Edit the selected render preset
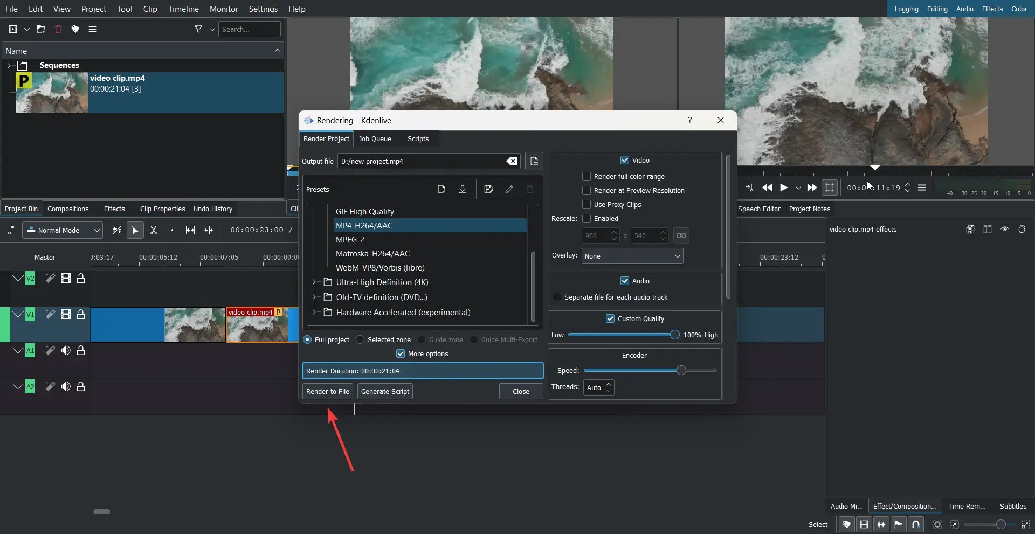This screenshot has width=1035, height=534. (509, 189)
